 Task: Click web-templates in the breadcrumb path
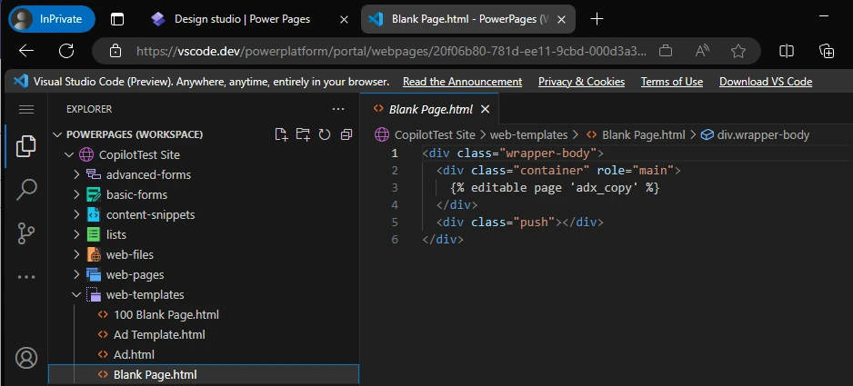click(x=528, y=134)
